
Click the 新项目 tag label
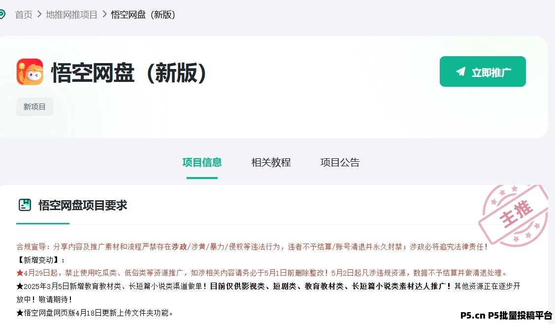34,107
